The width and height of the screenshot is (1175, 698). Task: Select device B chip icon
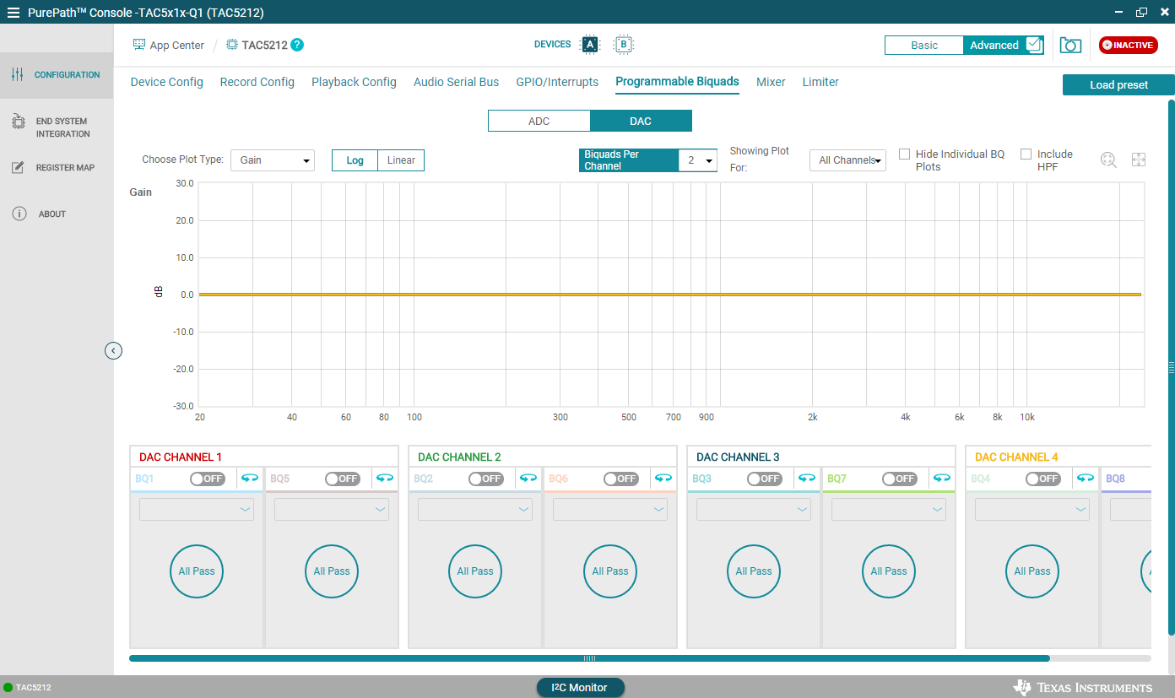click(624, 45)
